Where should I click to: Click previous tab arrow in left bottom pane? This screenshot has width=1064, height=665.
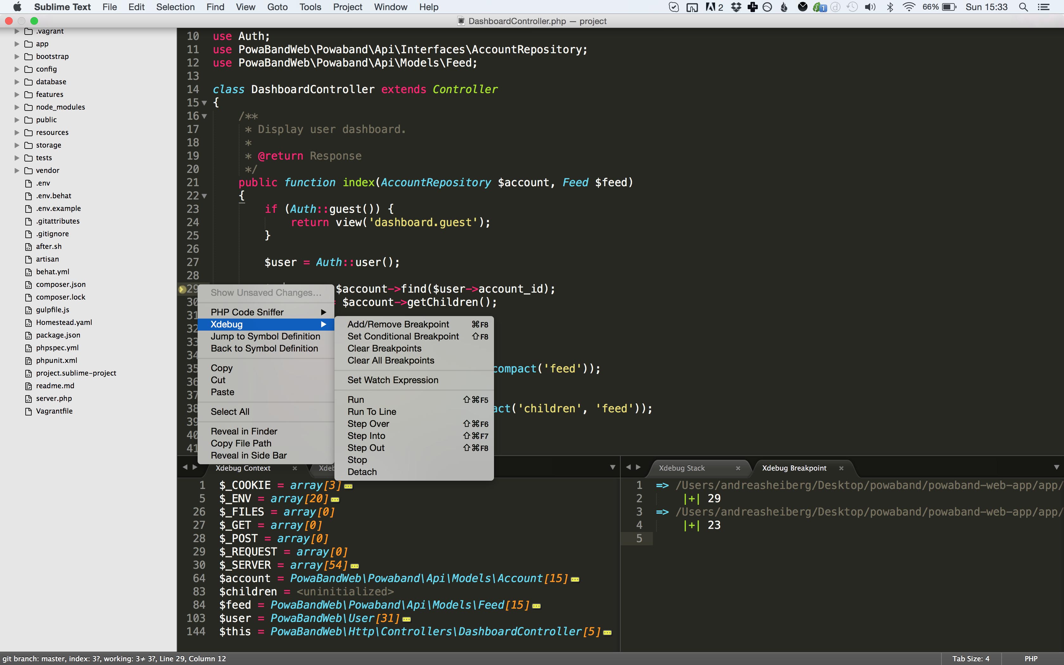point(185,467)
